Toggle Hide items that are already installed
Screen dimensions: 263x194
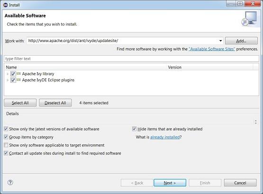[x=134, y=129]
